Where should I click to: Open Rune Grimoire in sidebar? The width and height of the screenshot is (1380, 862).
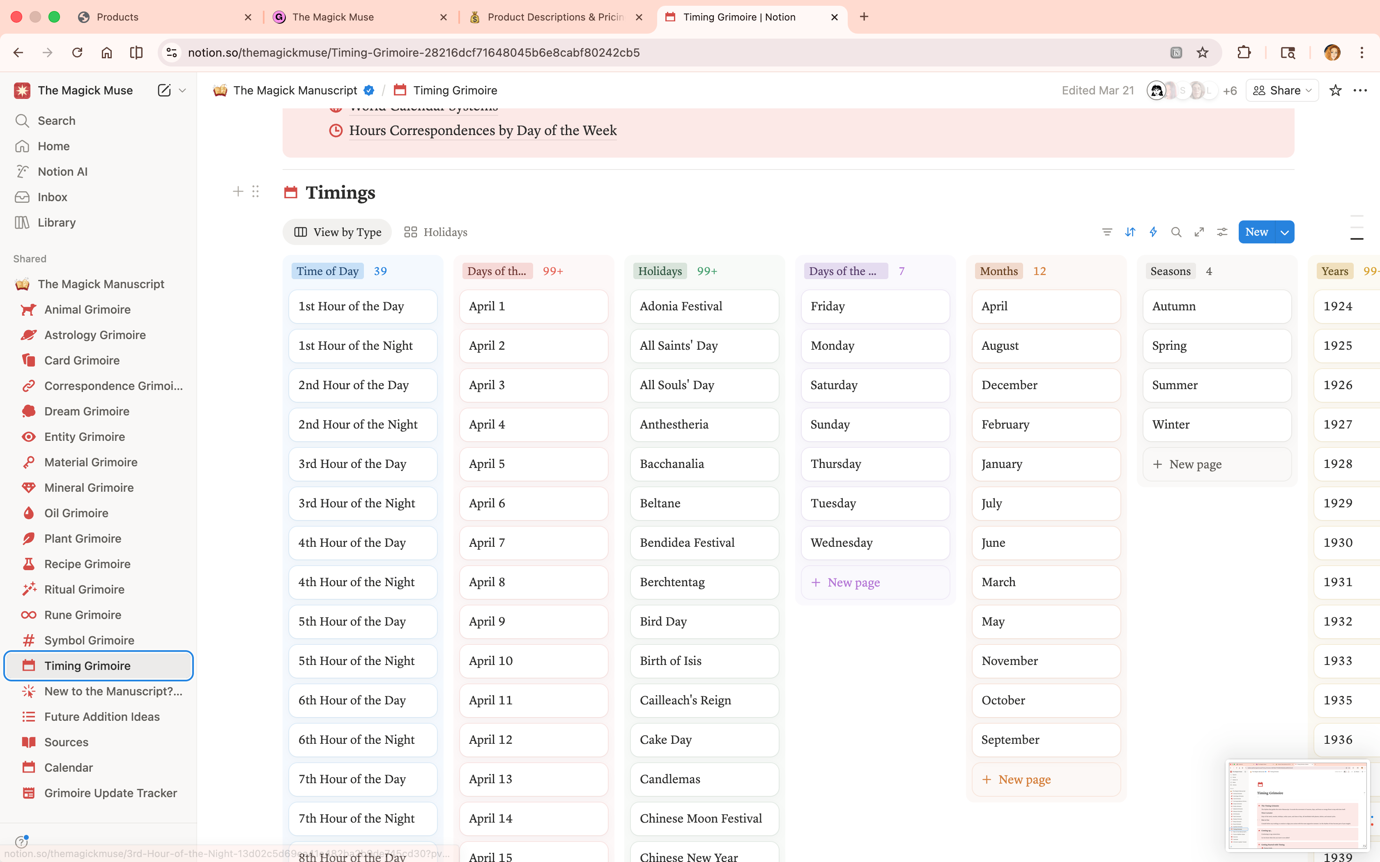point(99,614)
